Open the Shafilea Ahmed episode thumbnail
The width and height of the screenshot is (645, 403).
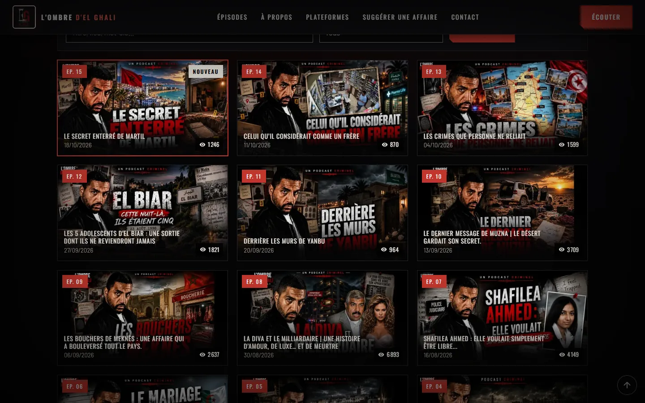tap(502, 318)
